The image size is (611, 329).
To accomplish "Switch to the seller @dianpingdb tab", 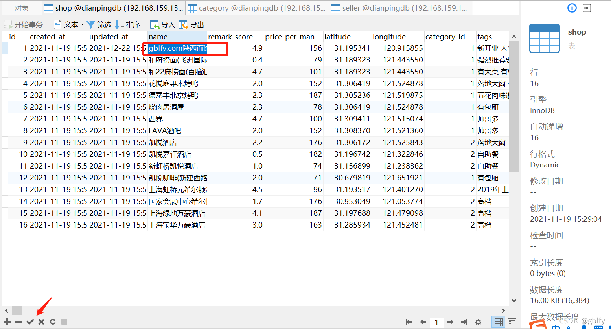I will tap(400, 8).
